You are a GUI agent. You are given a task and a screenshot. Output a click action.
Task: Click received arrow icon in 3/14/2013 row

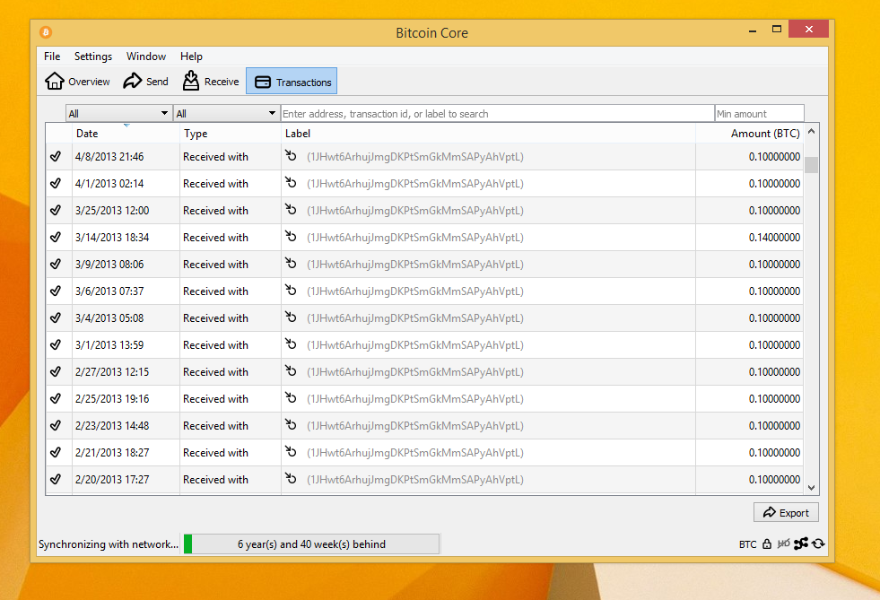point(290,236)
